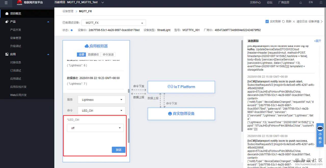Click the 发送 send button
The height and width of the screenshot is (168, 326).
[x=118, y=150]
